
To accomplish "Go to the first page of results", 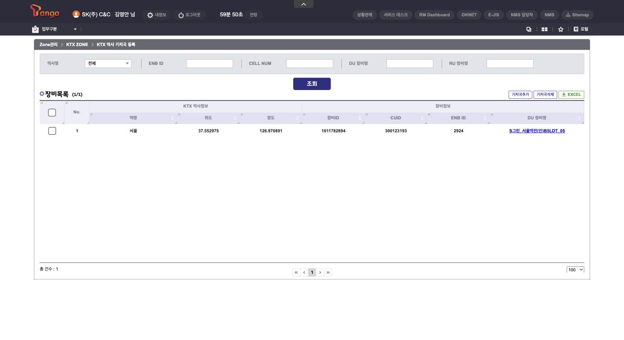I will click(x=296, y=273).
